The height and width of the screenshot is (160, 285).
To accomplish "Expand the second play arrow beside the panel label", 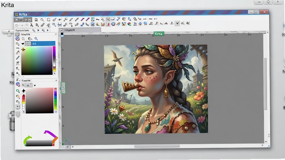I will [48, 30].
